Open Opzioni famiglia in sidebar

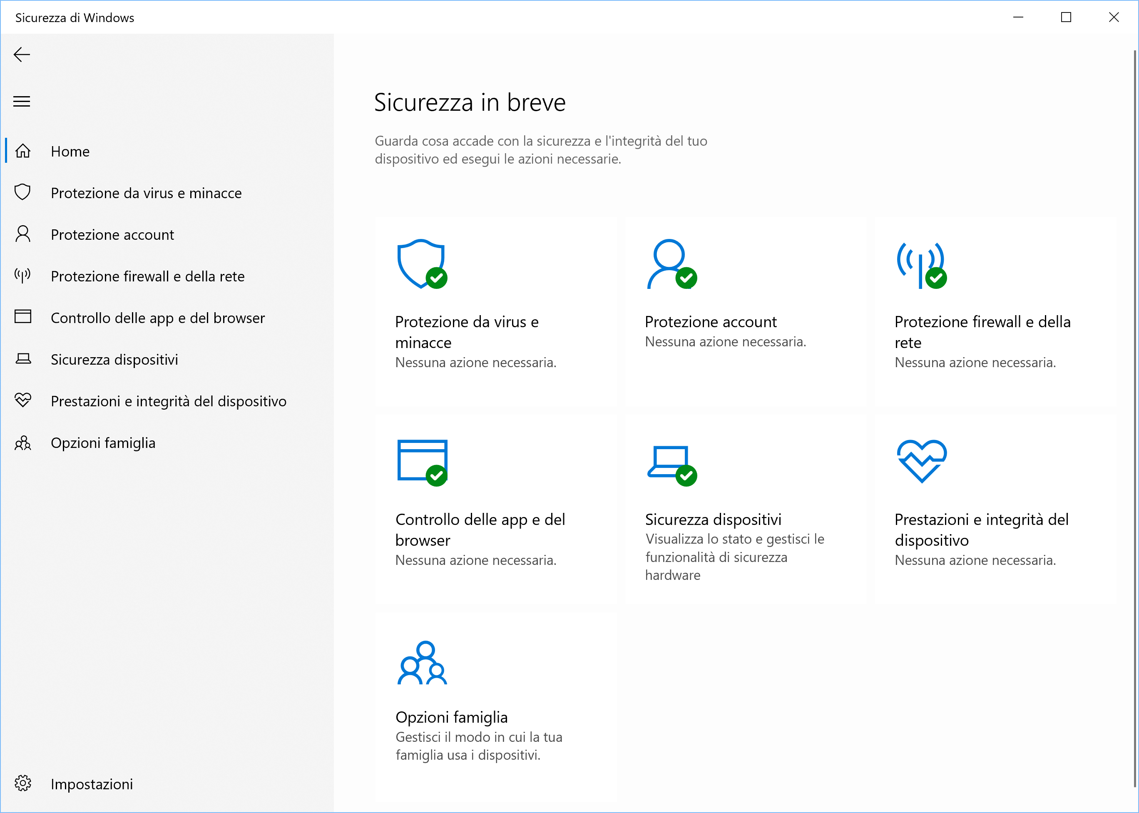pos(167,443)
